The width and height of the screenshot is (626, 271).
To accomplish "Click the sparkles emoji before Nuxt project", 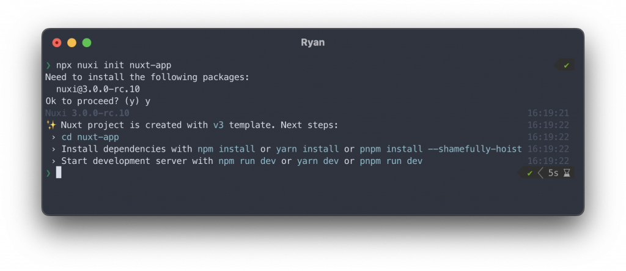I will pos(51,125).
